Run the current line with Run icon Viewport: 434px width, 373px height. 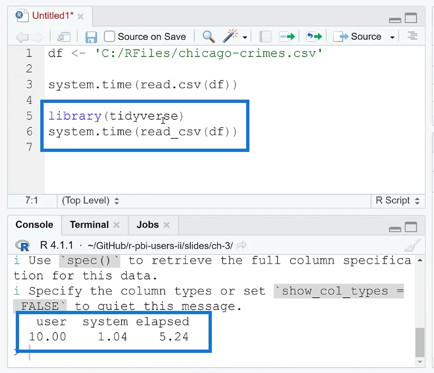pyautogui.click(x=287, y=36)
